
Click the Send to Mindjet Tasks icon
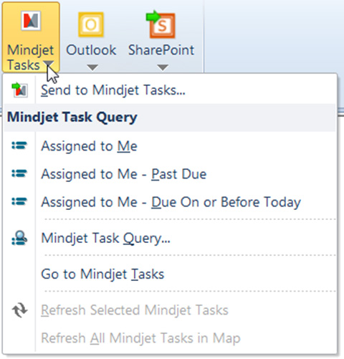(19, 90)
